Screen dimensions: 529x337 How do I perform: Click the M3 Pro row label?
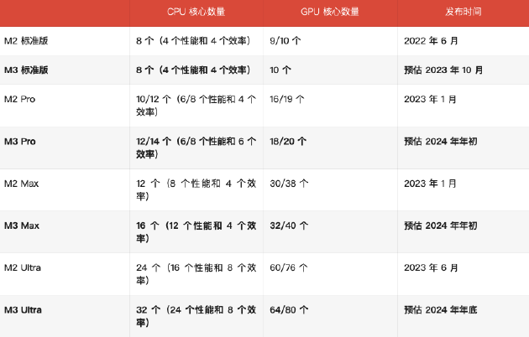[20, 142]
